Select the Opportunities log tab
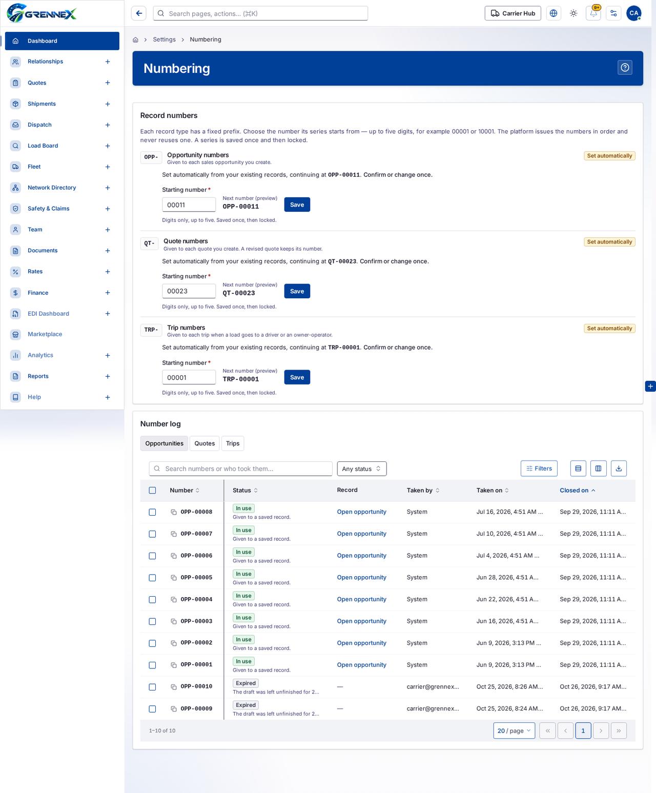656x793 pixels. 164,443
